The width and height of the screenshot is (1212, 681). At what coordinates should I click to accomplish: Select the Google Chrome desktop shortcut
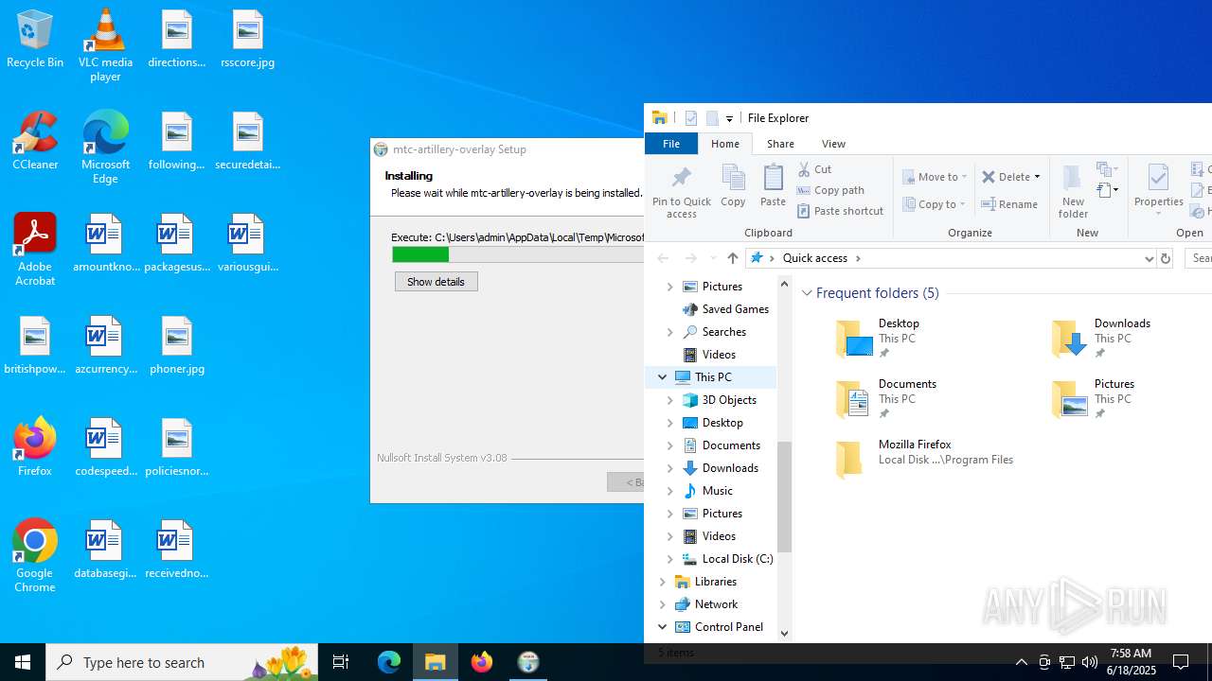click(35, 556)
